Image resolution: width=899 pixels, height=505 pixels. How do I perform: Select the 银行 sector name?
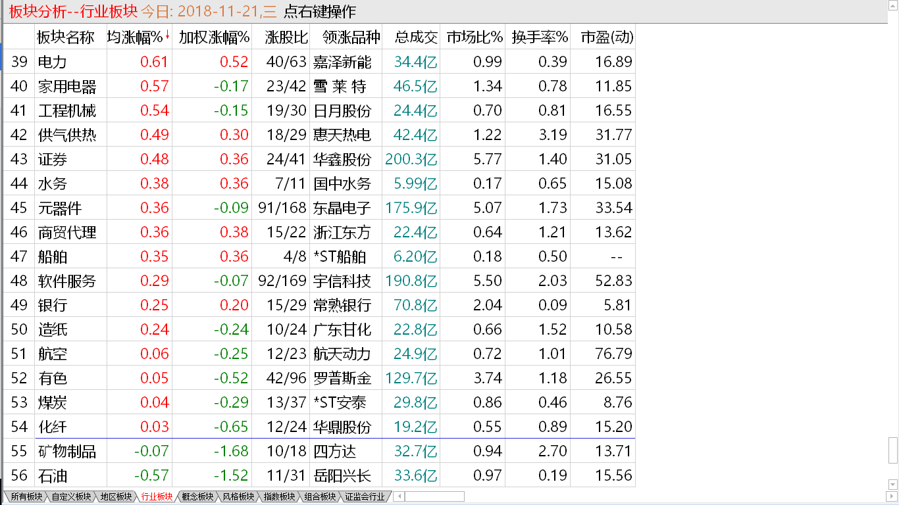pos(52,305)
